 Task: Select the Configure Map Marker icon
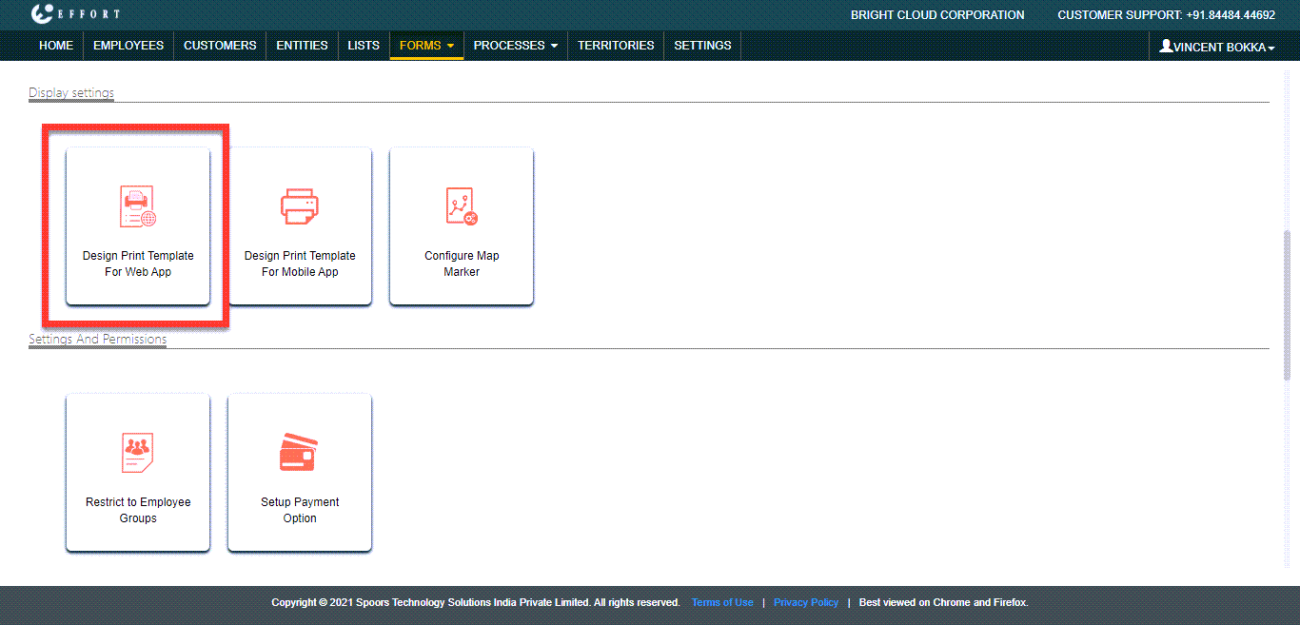coord(462,206)
